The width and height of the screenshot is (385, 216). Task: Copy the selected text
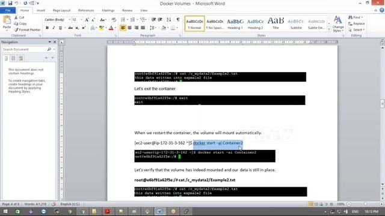point(20,23)
